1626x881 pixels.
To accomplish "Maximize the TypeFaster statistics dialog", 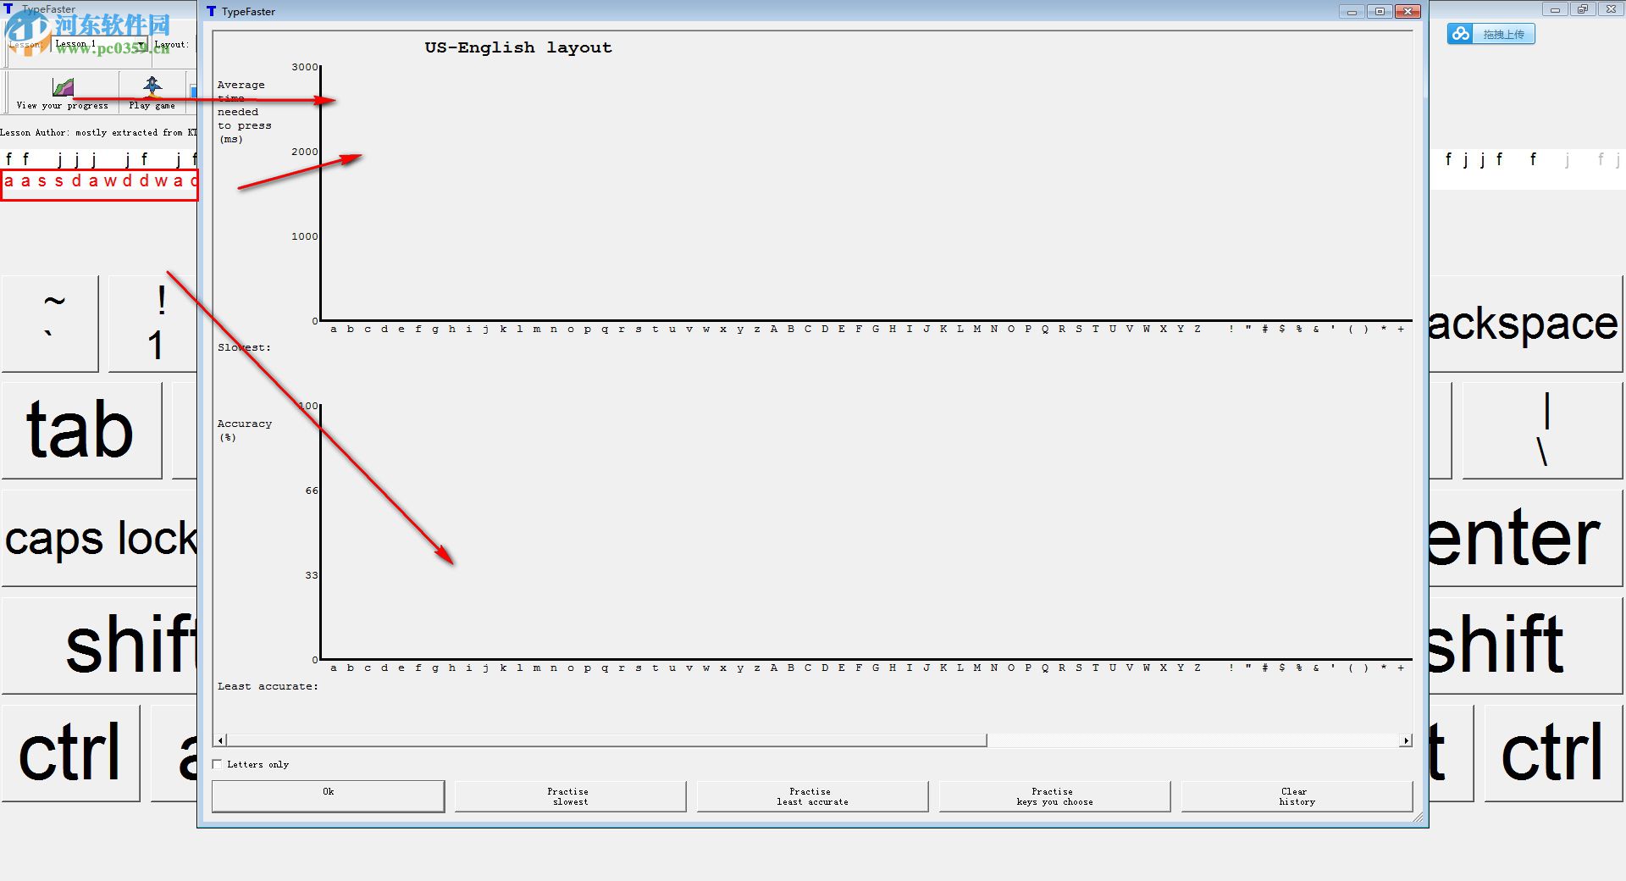I will pos(1380,12).
